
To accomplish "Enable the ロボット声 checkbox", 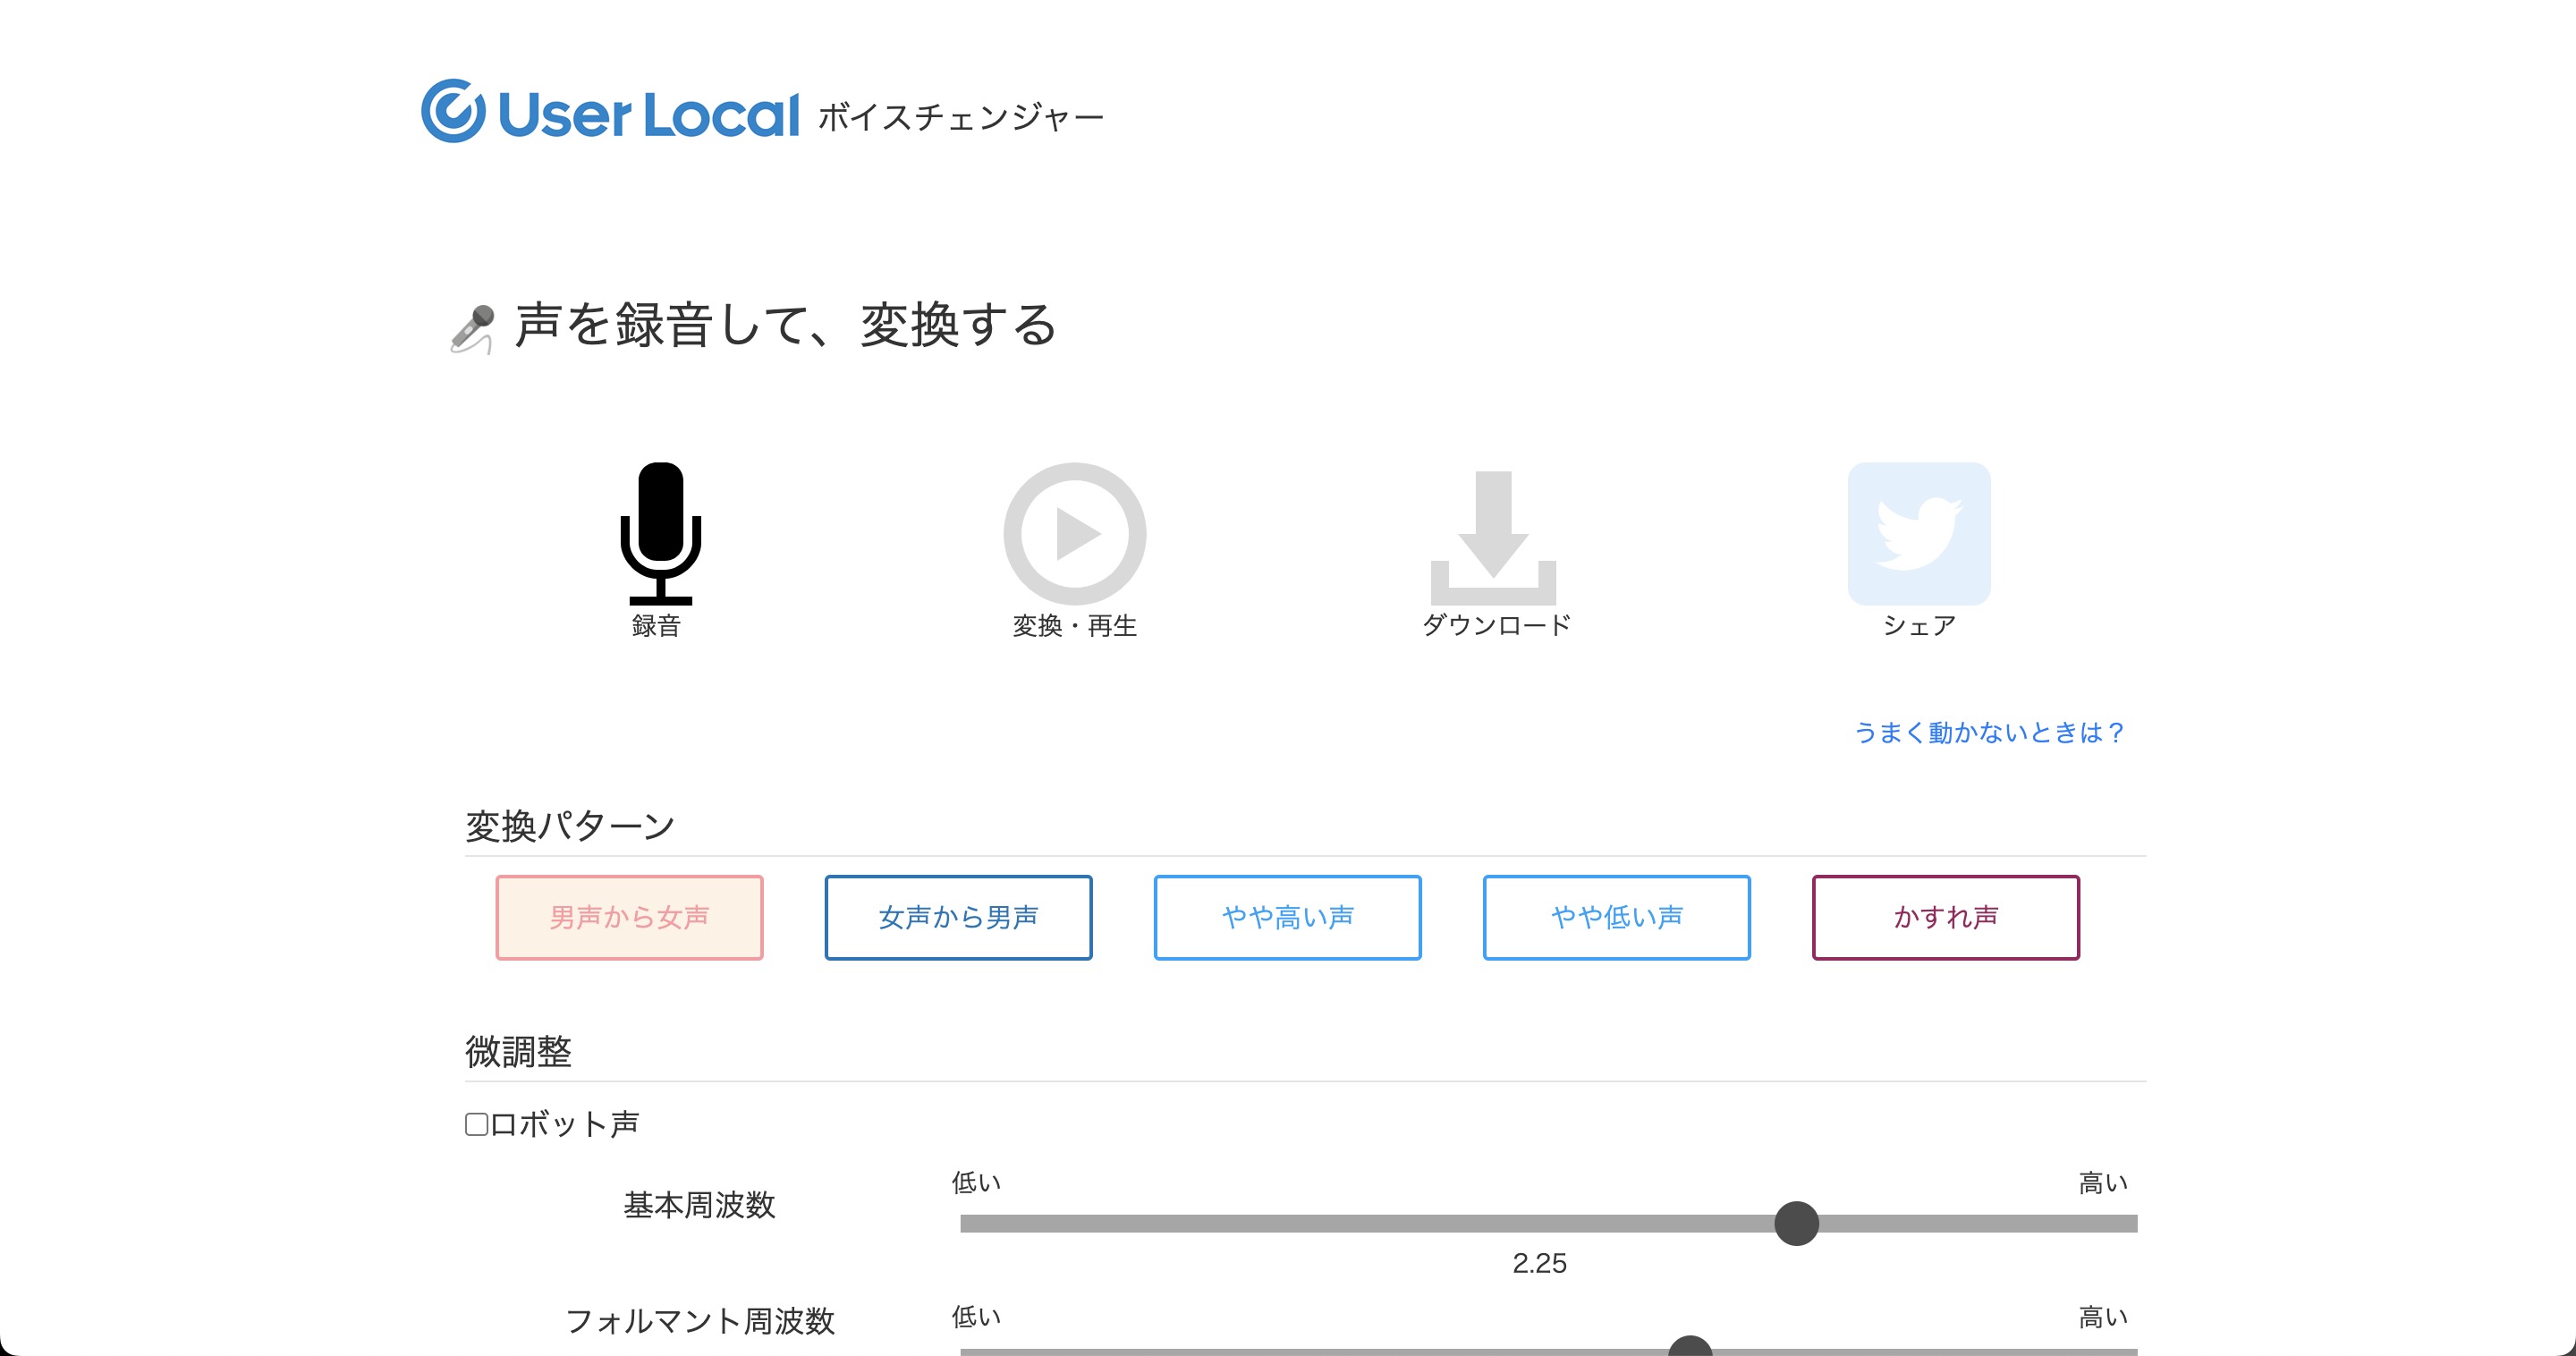I will click(x=477, y=1124).
